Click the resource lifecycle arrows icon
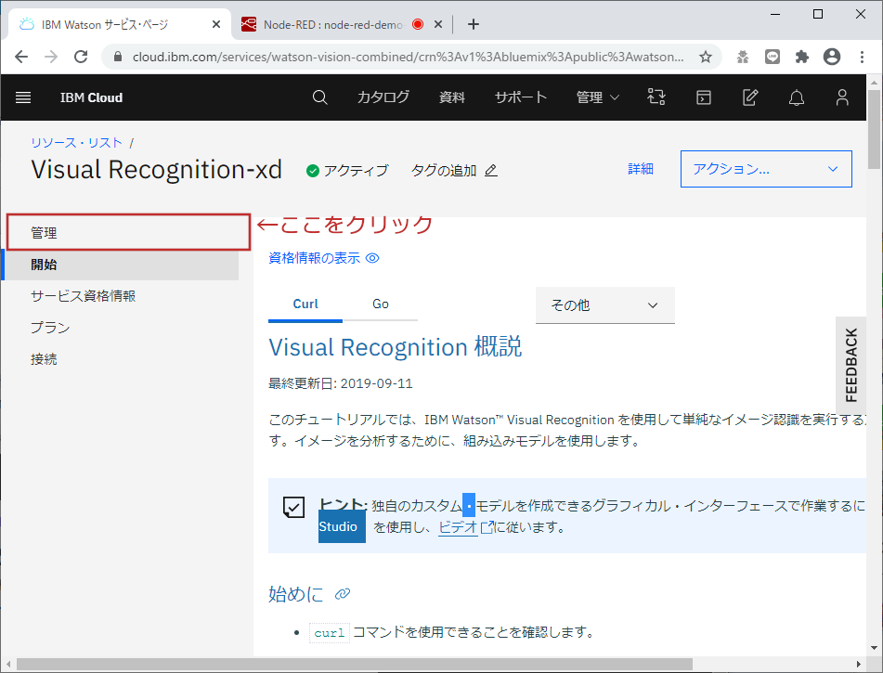 656,97
